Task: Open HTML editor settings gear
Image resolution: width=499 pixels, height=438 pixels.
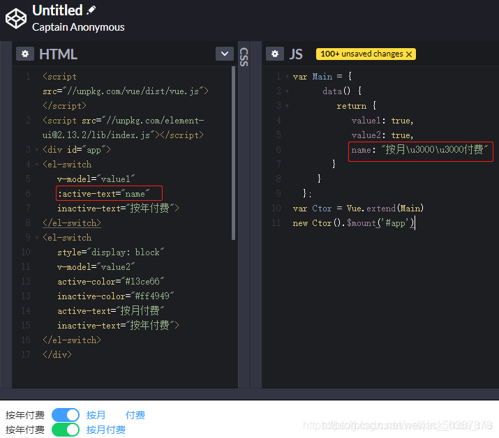Action: click(25, 54)
